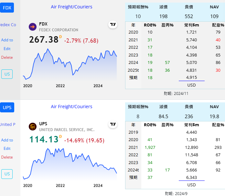This screenshot has height=196, width=225.
Task: Click UPS 2019 常利 value 4,440
Action: click(x=192, y=132)
